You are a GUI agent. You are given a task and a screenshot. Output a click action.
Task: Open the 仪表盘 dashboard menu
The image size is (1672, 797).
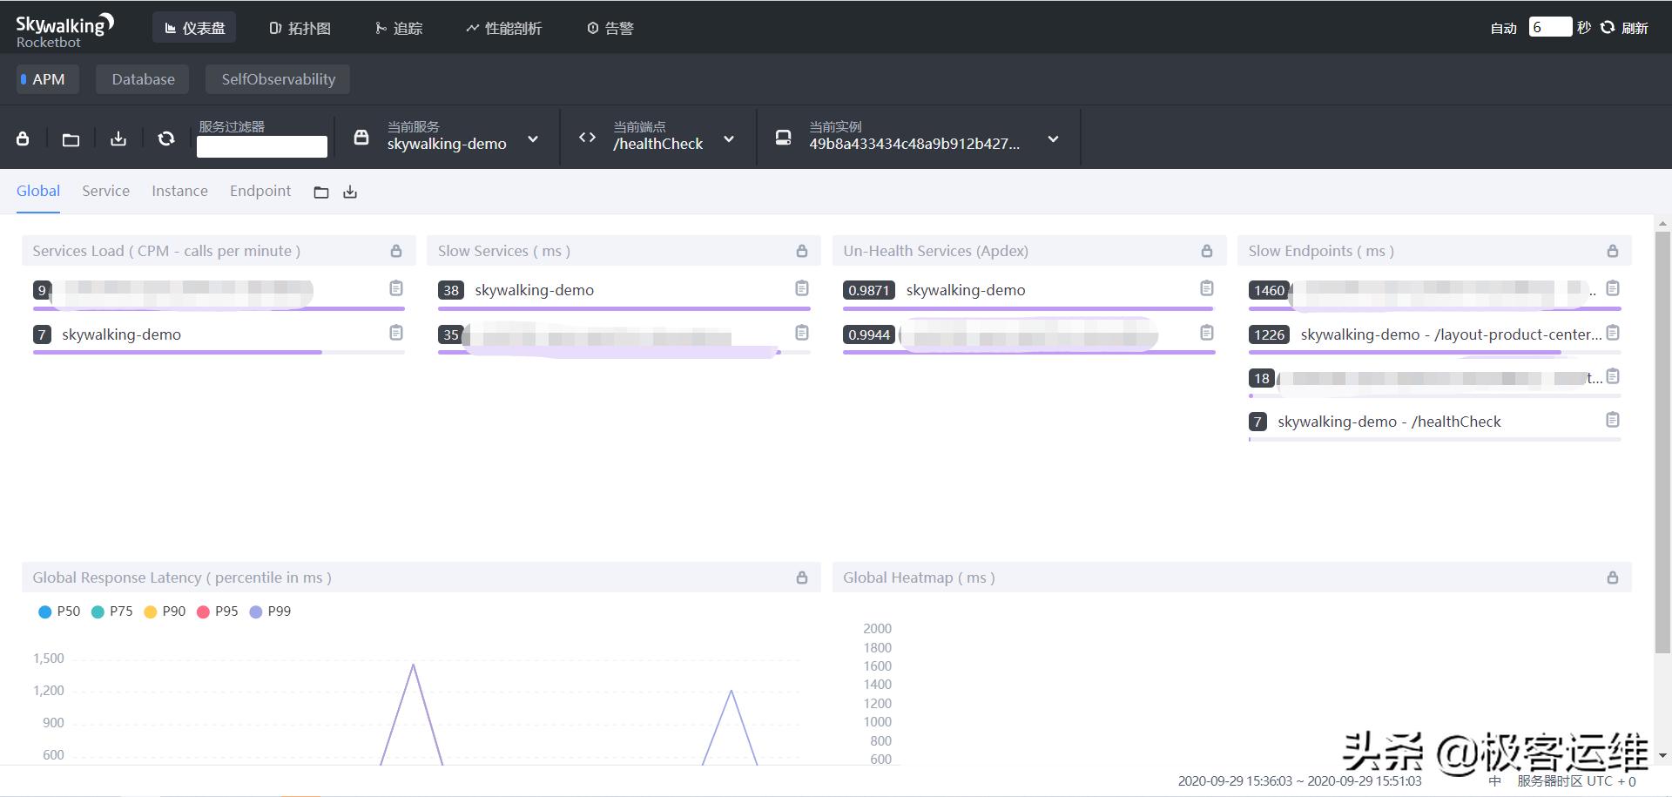(x=194, y=28)
